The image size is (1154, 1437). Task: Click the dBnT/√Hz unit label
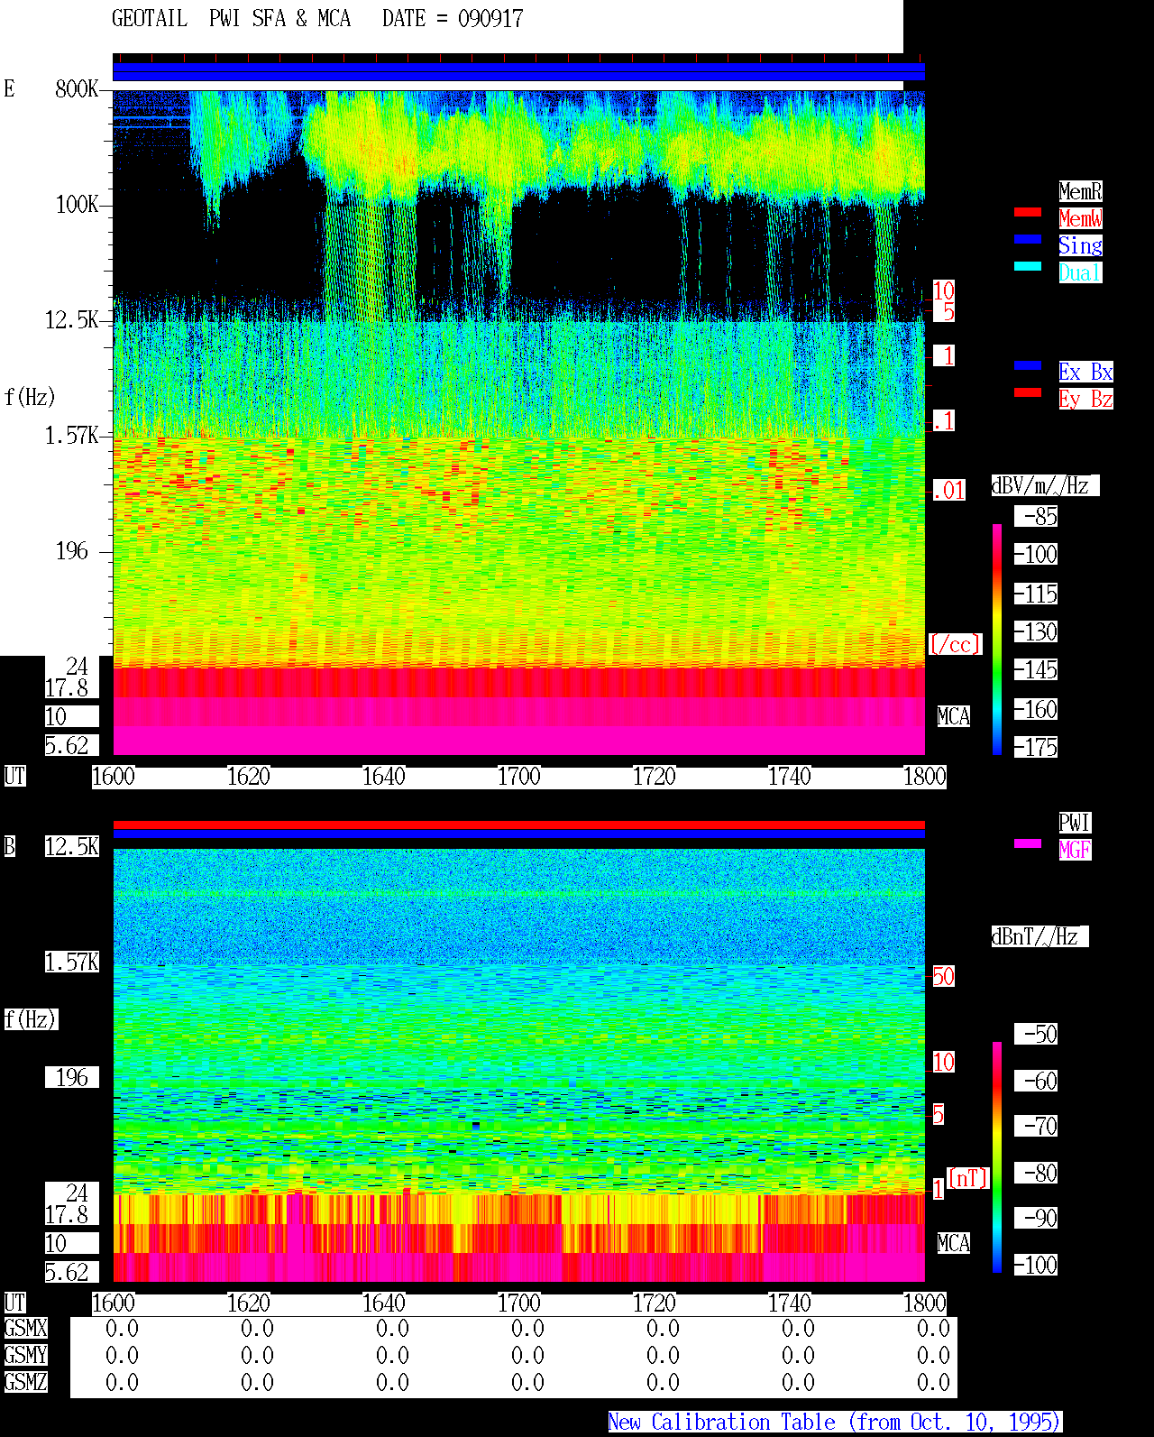(x=1040, y=936)
